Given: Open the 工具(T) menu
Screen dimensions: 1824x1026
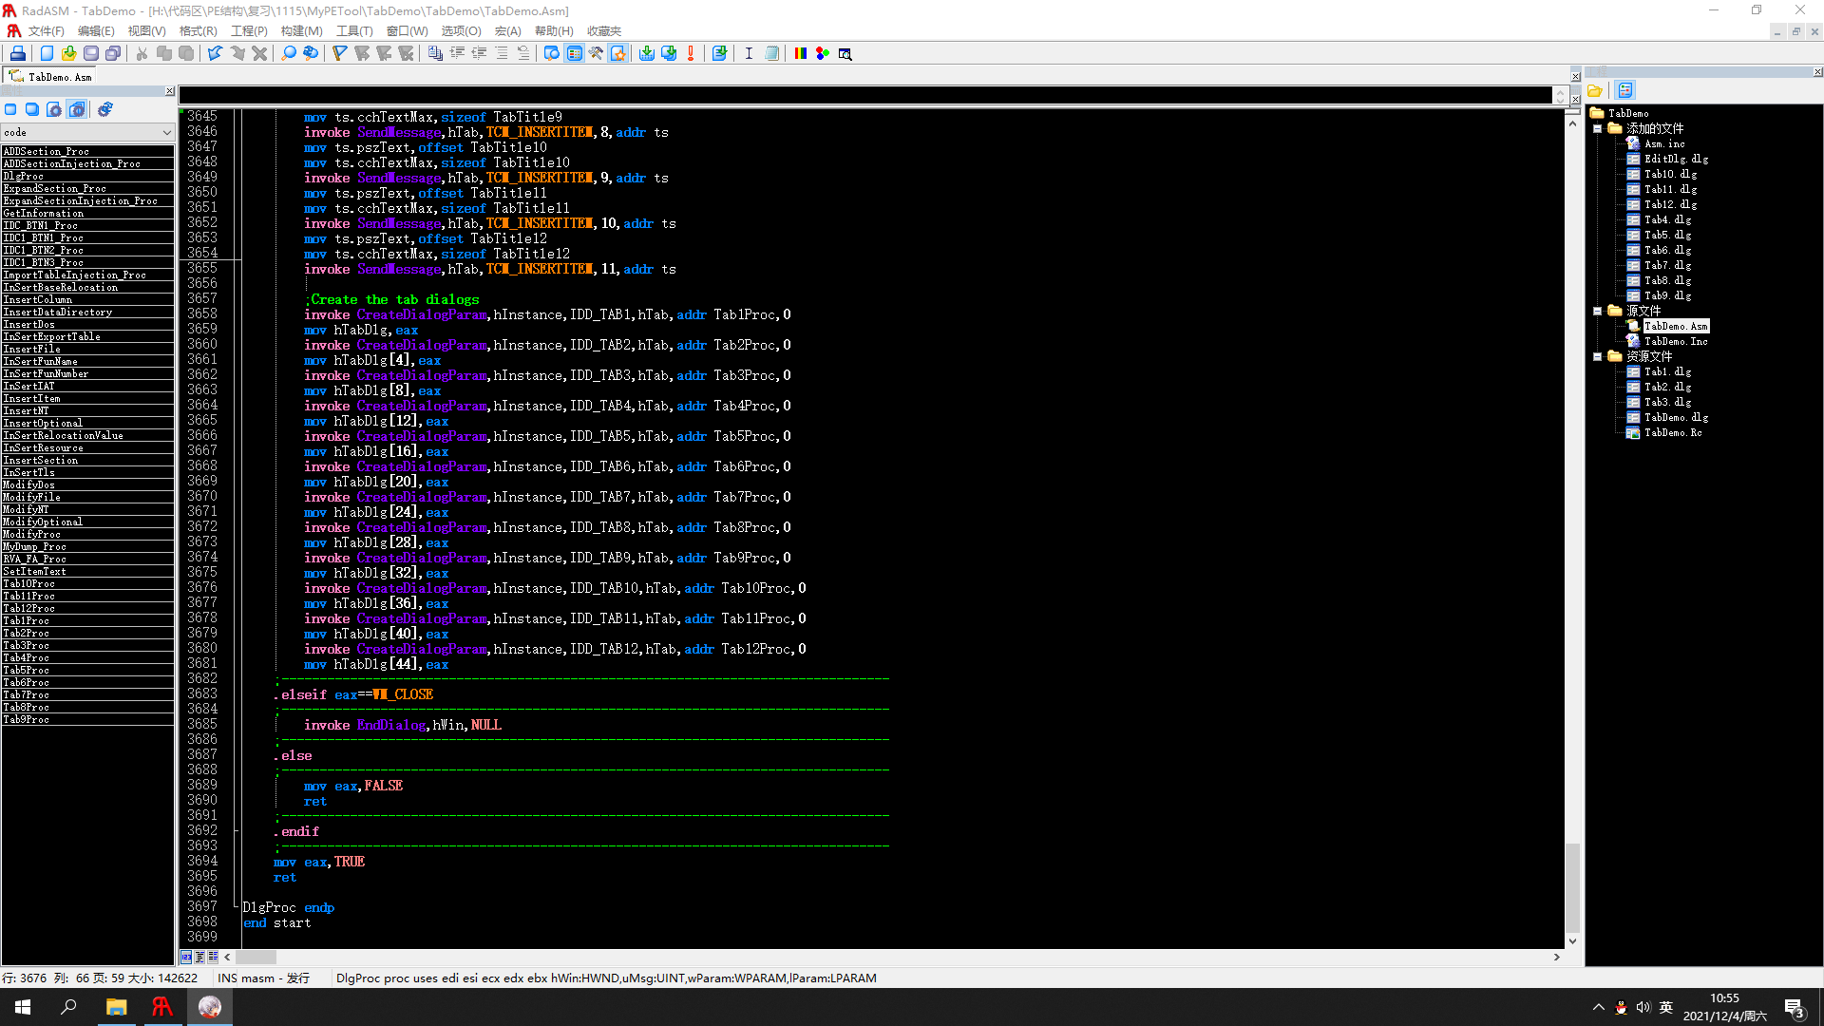Looking at the screenshot, I should pos(354,30).
